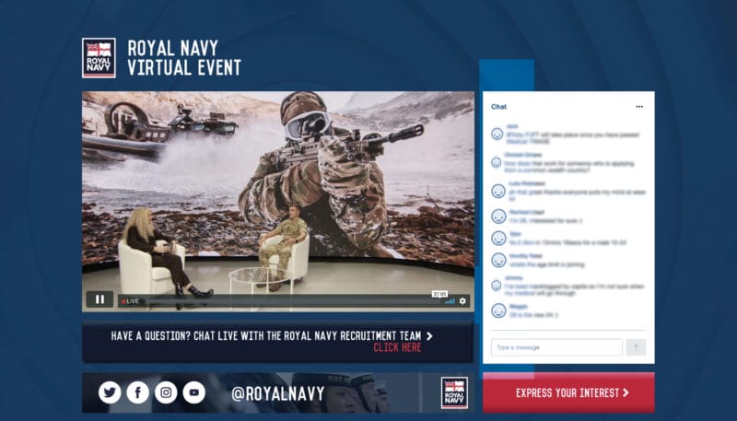Open the Royal Navy Facebook page
The image size is (737, 421).
pos(137,392)
